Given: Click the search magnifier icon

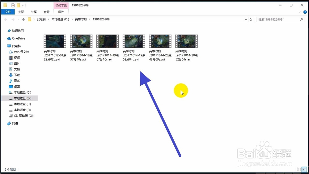Looking at the screenshot, I should [x=301, y=19].
